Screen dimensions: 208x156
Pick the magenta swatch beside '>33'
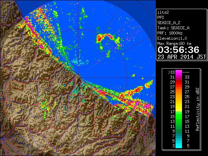click(x=179, y=72)
